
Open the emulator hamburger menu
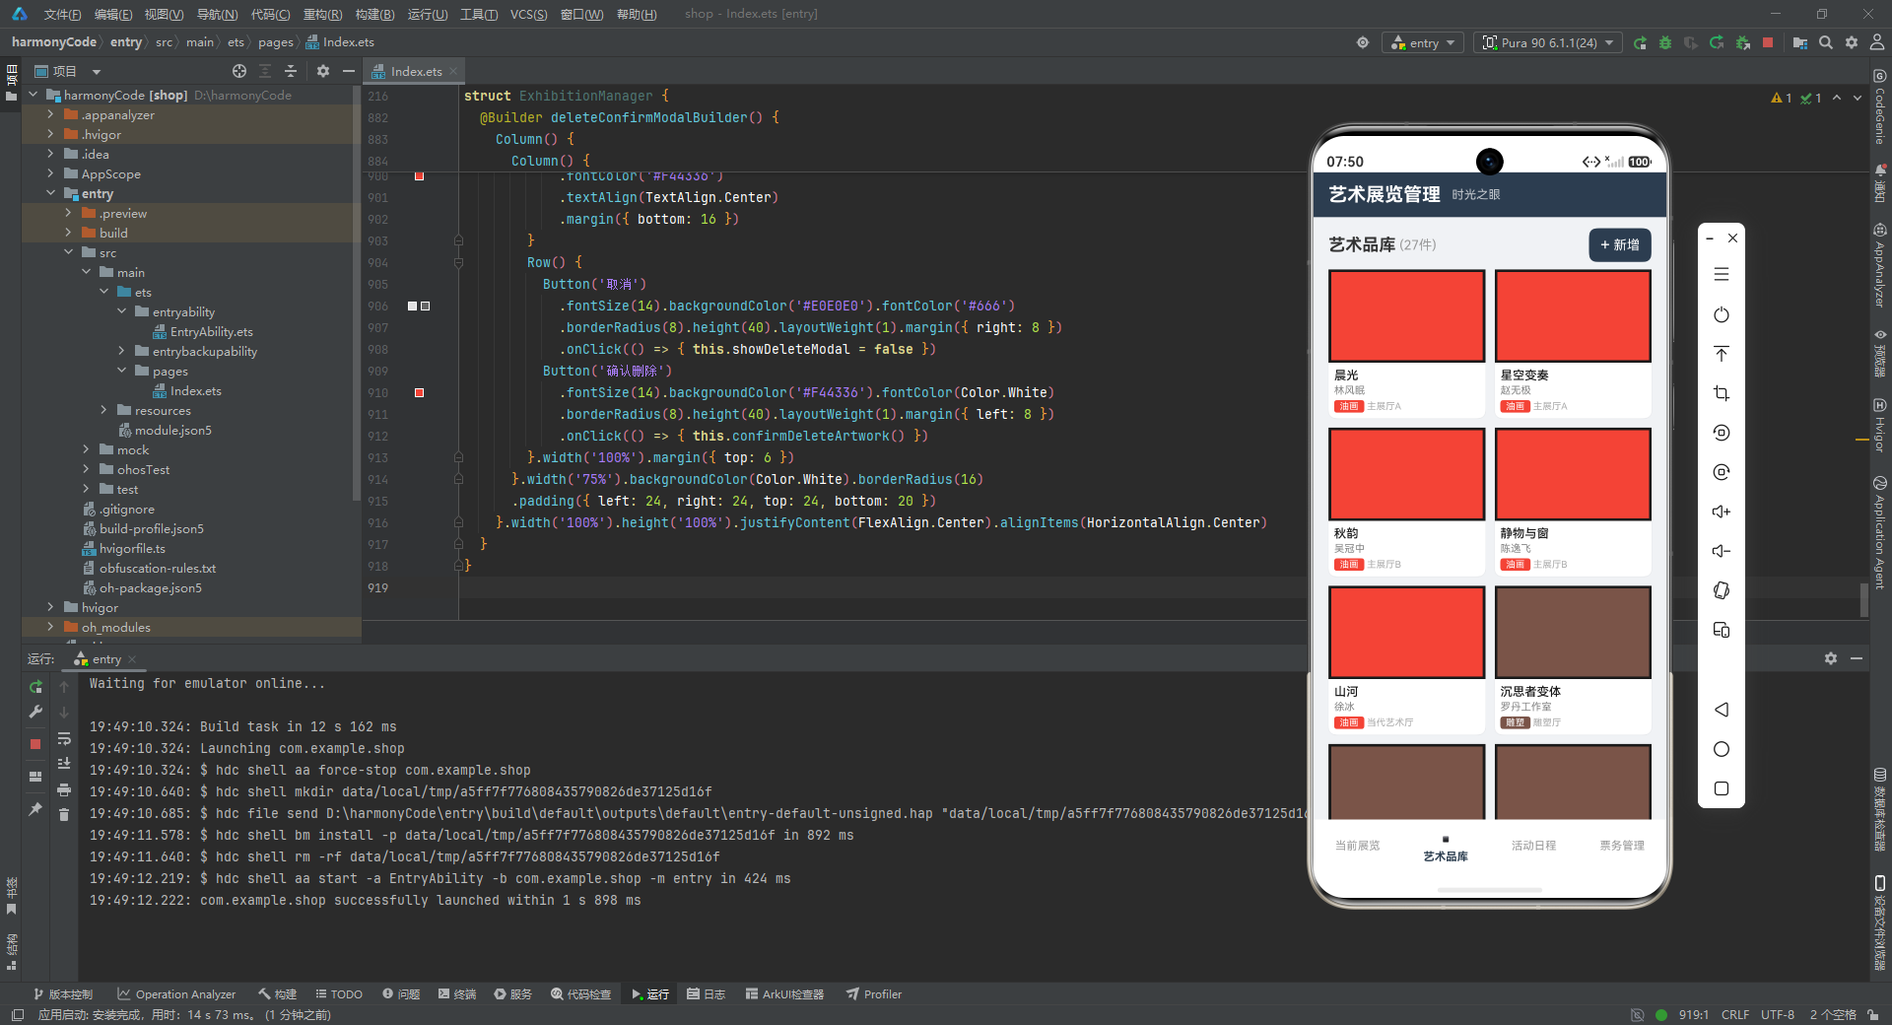pos(1722,275)
